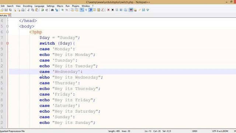Image resolution: width=236 pixels, height=133 pixels.
Task: Click the Close All toolbar icon
Action: point(19,10)
